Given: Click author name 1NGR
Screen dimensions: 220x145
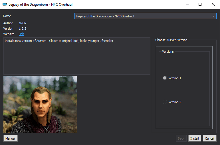Looking at the screenshot, I should 23,23.
